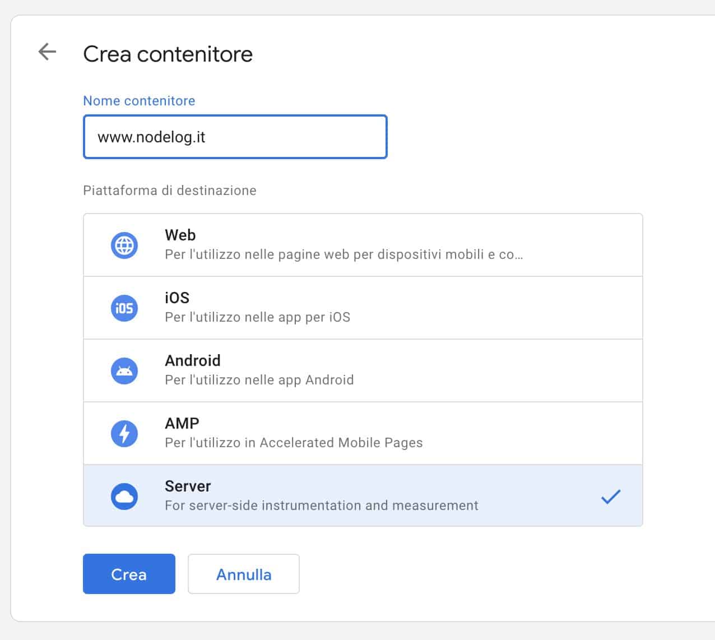Click inside the container name field
The width and height of the screenshot is (715, 640).
pyautogui.click(x=235, y=137)
